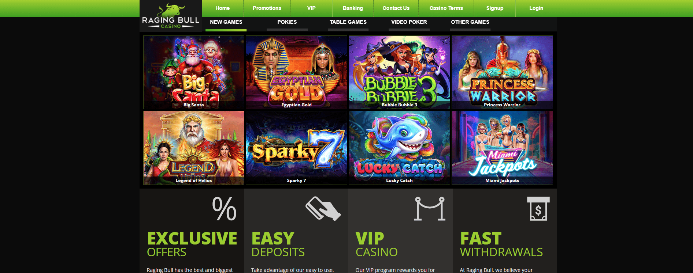Switch to the Table Games tab
Viewport: 693px width, 273px height.
click(348, 22)
